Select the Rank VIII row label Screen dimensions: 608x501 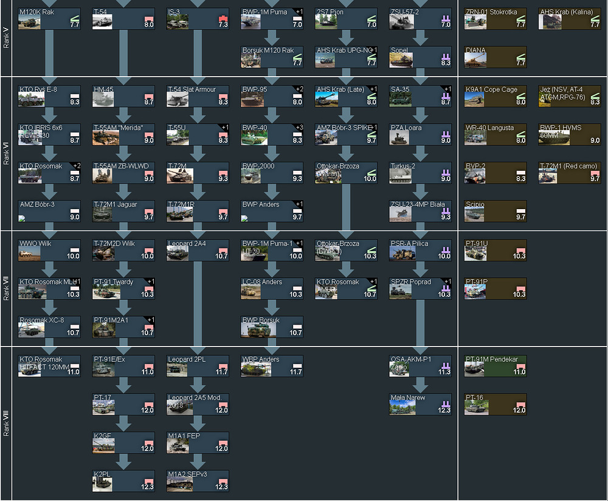pyautogui.click(x=7, y=424)
